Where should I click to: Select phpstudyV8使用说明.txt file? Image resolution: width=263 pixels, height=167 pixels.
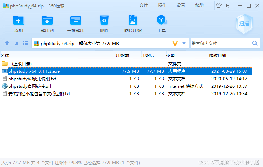(126, 79)
